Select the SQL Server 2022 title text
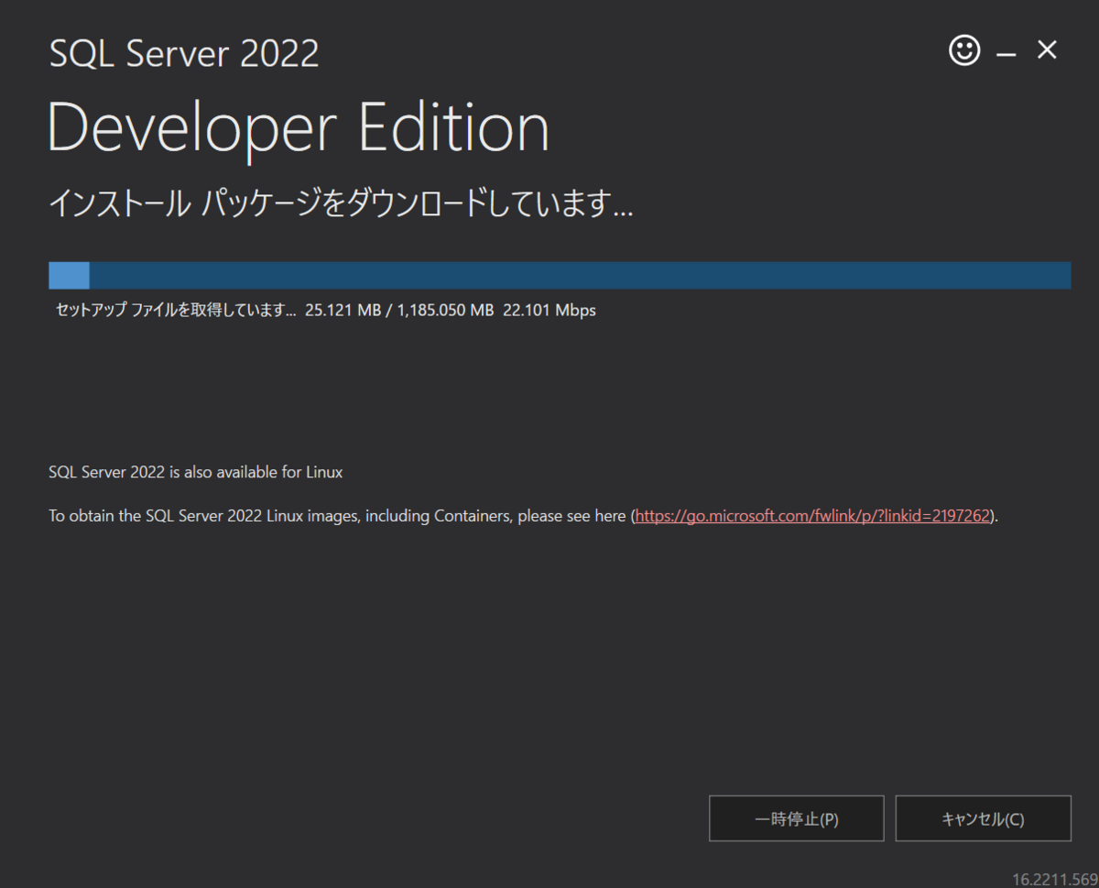The height and width of the screenshot is (888, 1099). coord(183,52)
